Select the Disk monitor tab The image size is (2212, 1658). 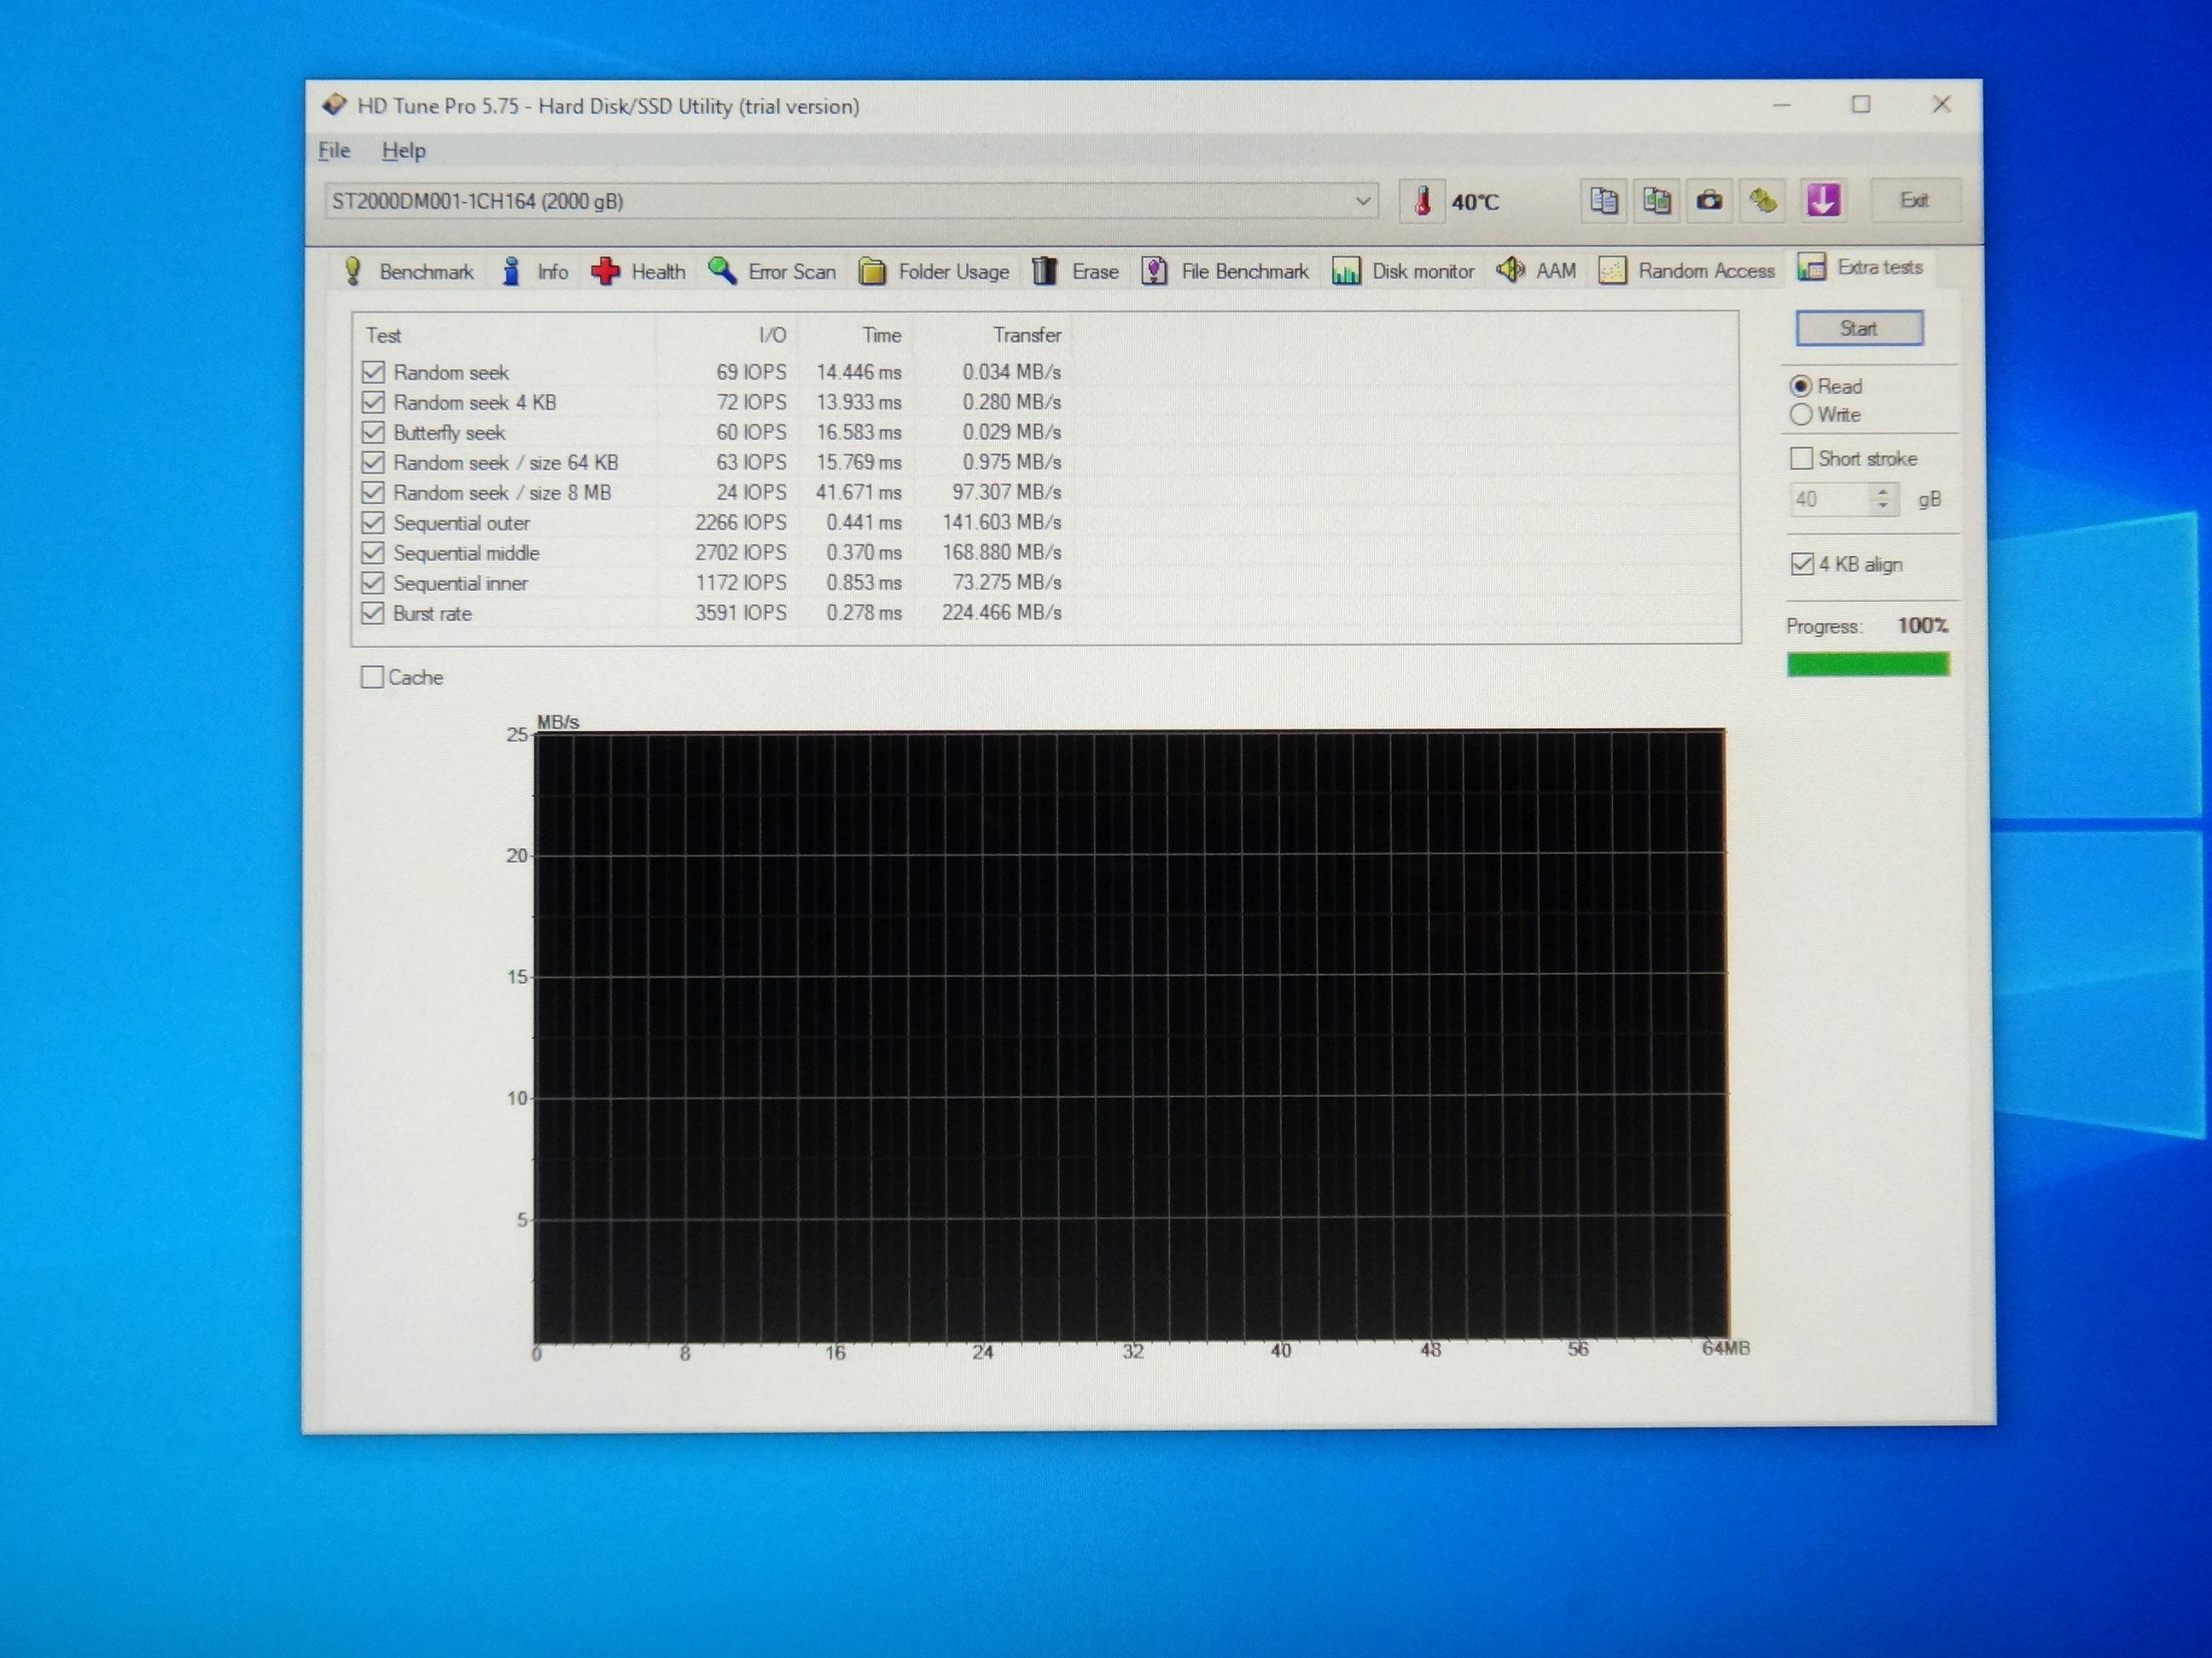click(1403, 272)
